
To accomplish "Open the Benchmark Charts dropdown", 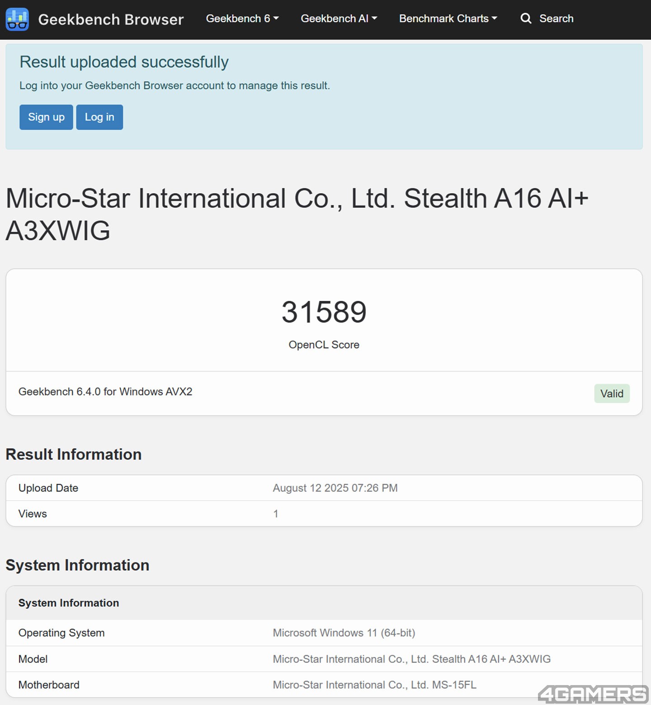I will 448,19.
